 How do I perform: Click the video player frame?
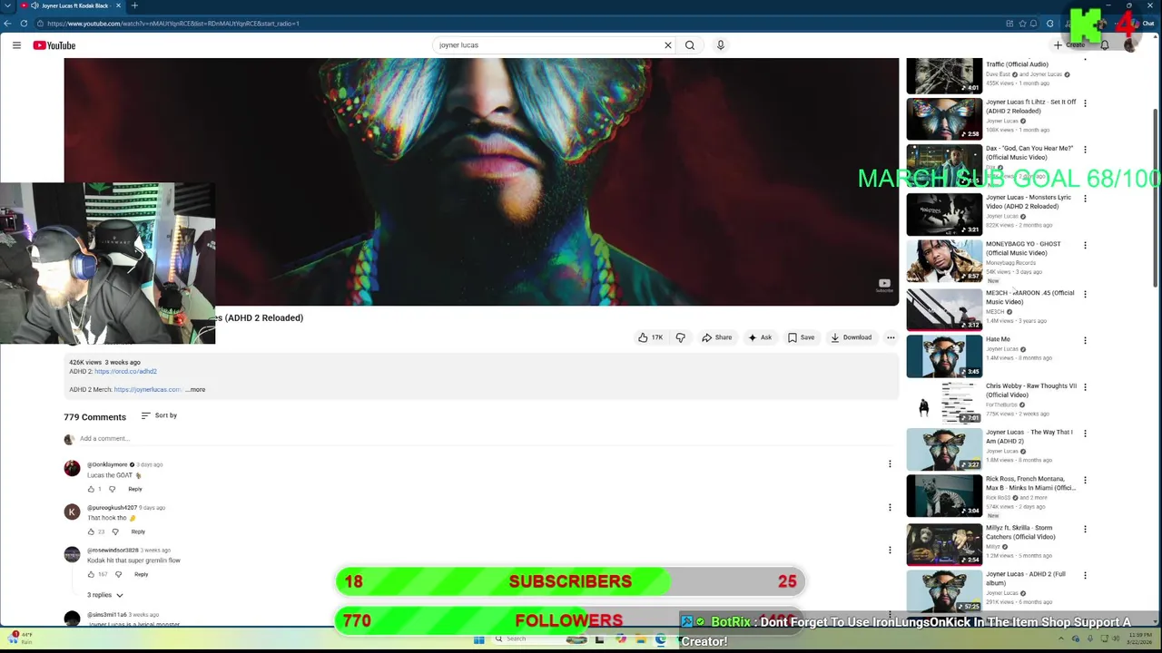click(x=481, y=181)
